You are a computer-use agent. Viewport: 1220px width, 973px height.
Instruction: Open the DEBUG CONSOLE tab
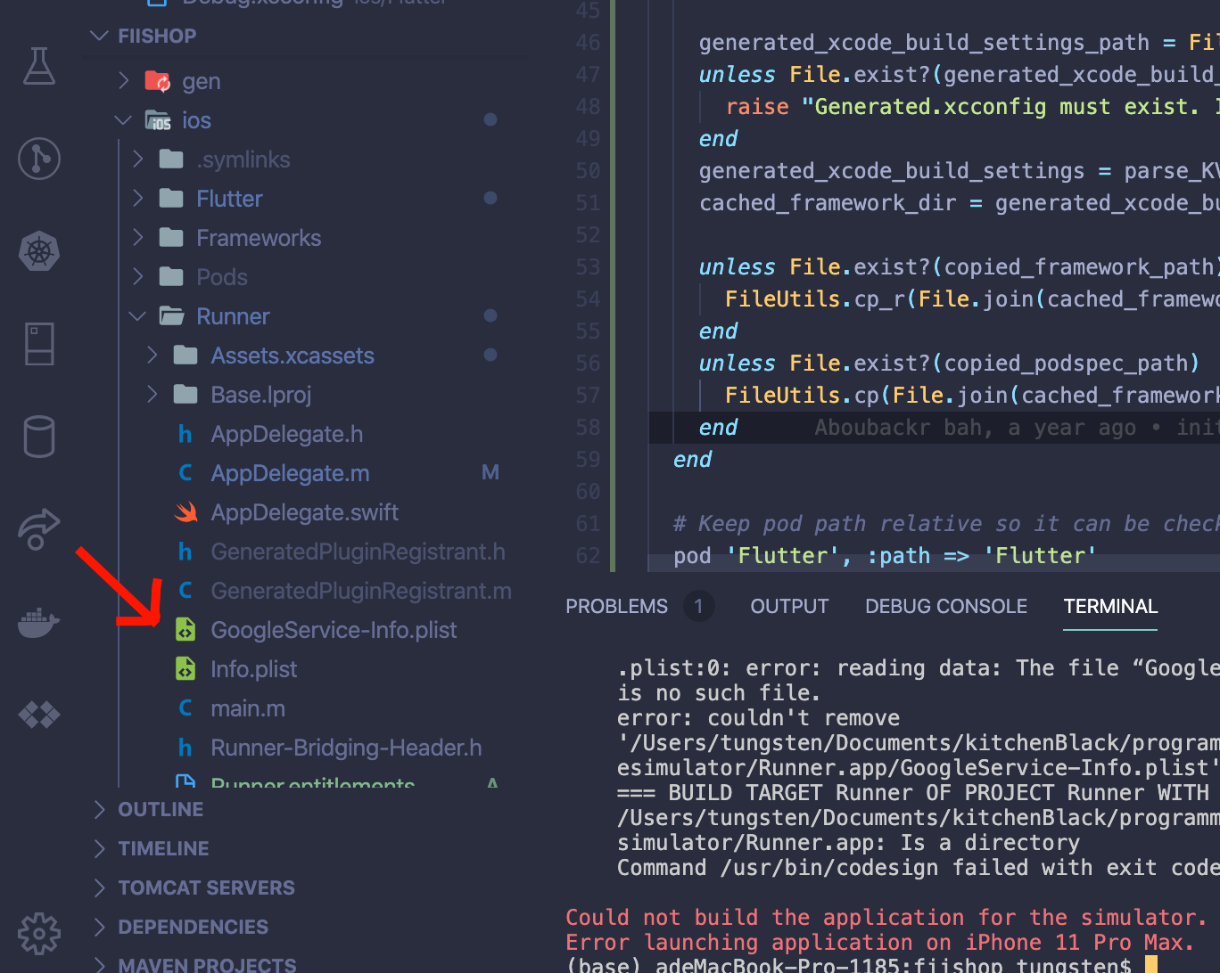(945, 606)
